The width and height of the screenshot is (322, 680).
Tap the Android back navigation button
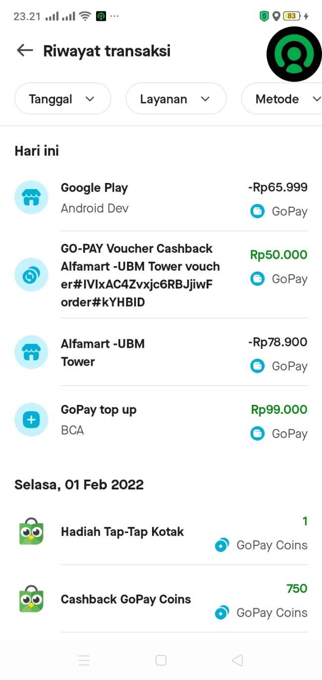coord(237,660)
